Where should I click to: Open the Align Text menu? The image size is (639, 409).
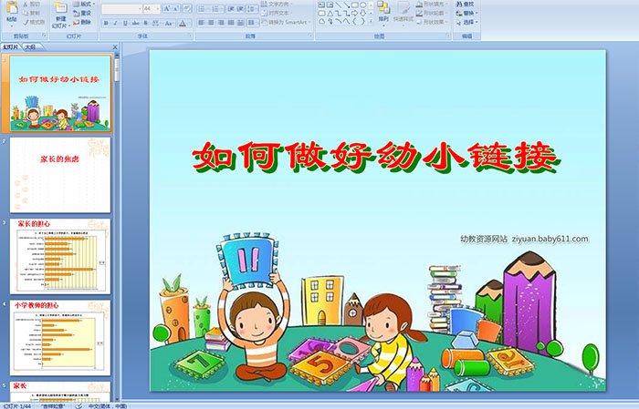pyautogui.click(x=278, y=13)
